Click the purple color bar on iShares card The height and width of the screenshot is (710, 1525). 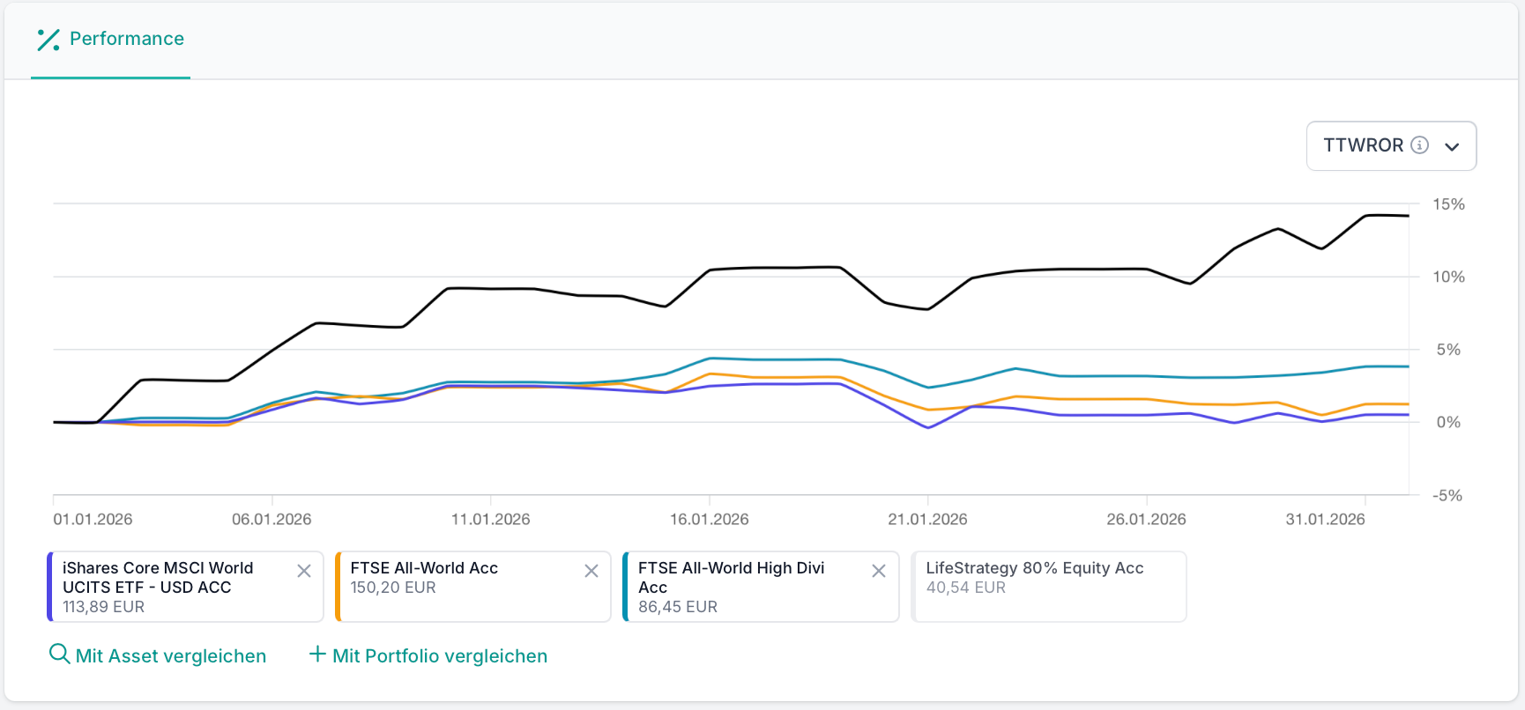(x=50, y=587)
